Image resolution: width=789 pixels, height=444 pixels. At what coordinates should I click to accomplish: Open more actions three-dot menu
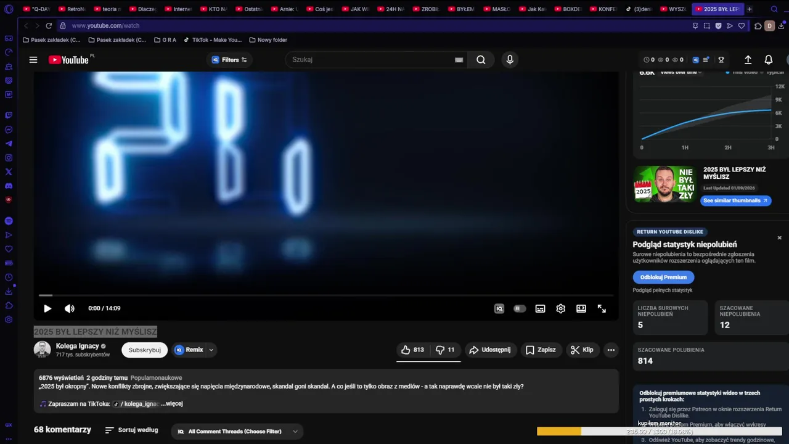(611, 350)
